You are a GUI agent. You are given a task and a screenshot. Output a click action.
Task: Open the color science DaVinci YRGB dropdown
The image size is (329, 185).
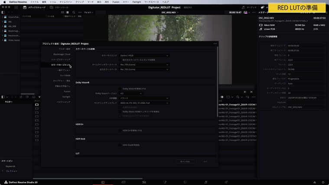tap(144, 55)
